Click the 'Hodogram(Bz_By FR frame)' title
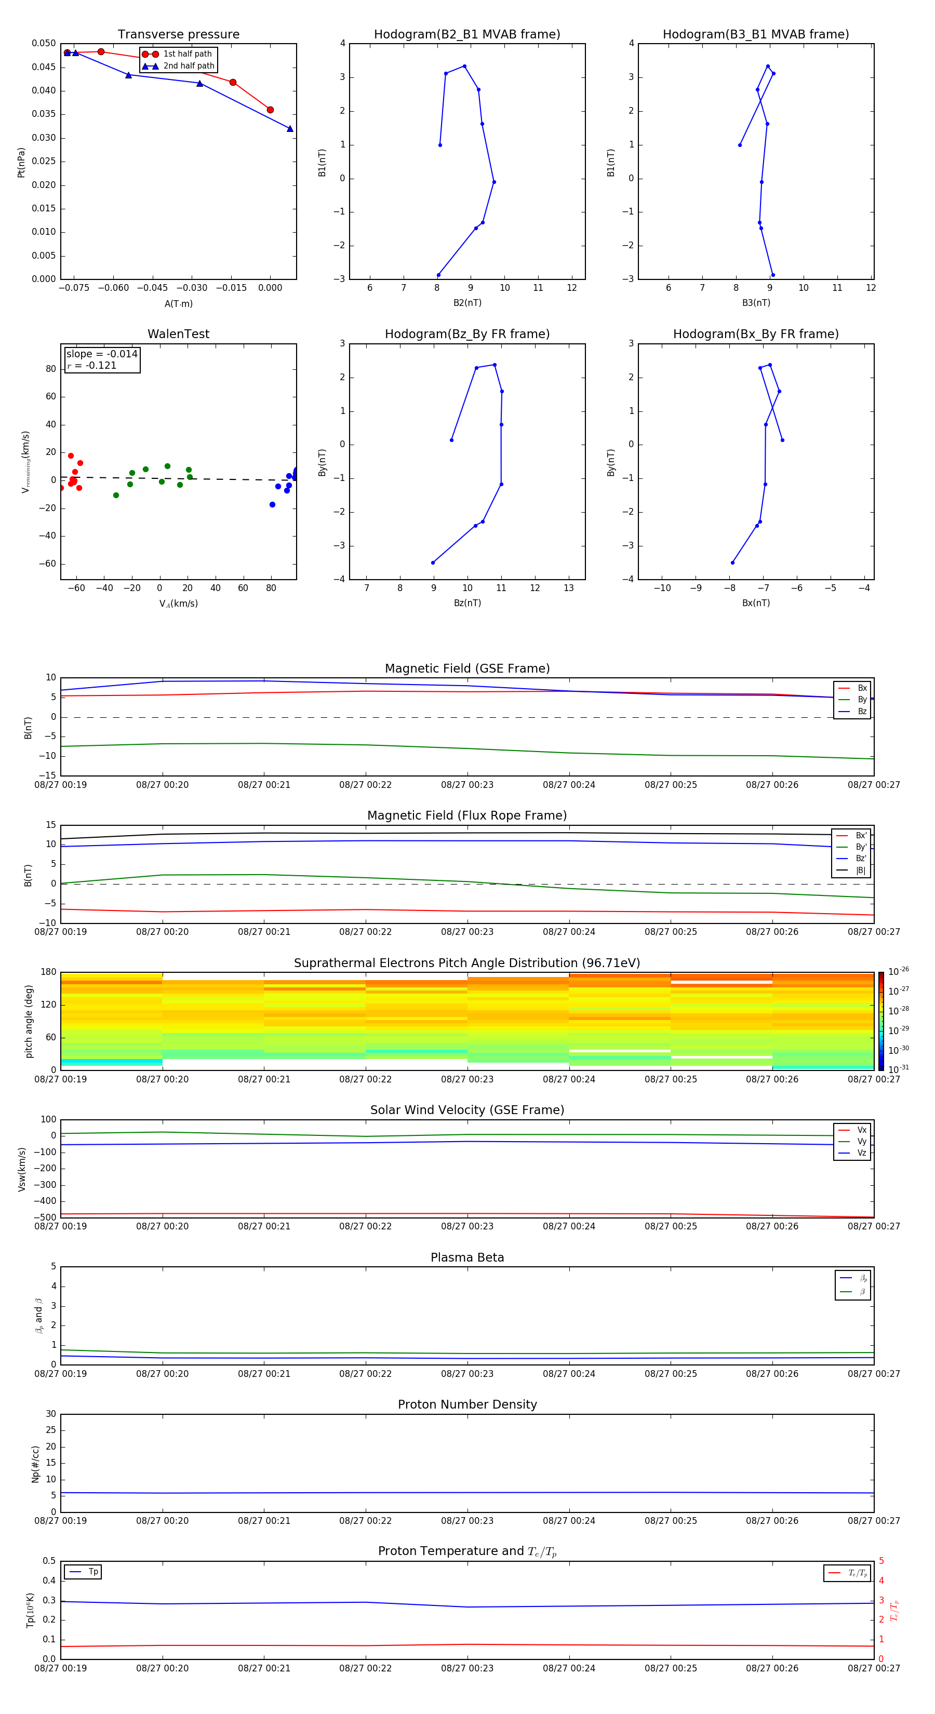935x1714 pixels. coord(467,334)
